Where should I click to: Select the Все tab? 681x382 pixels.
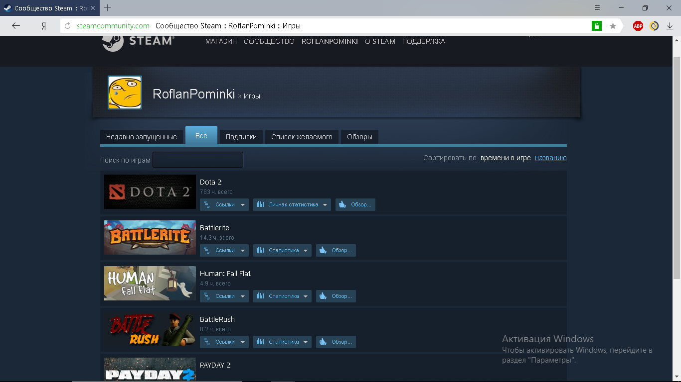[x=201, y=136]
